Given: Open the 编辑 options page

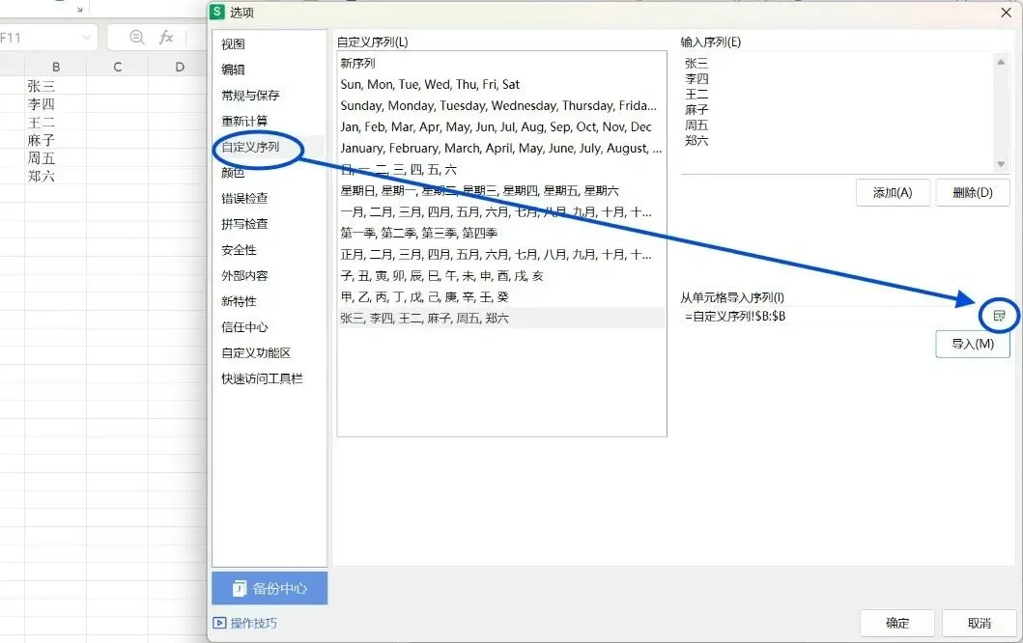Looking at the screenshot, I should (233, 70).
